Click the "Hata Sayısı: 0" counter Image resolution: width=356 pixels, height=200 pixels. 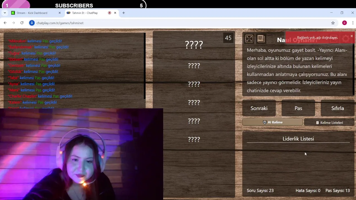pyautogui.click(x=308, y=191)
